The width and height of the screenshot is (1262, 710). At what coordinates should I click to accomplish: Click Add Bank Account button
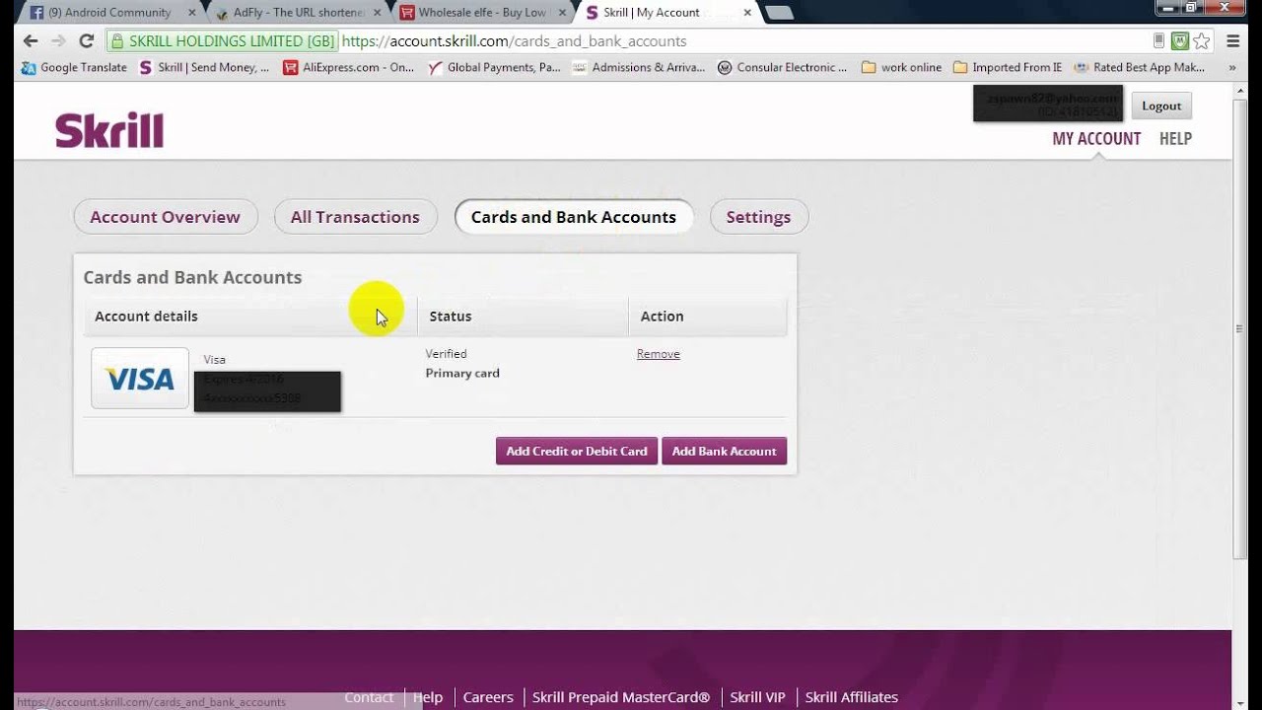[x=724, y=451]
